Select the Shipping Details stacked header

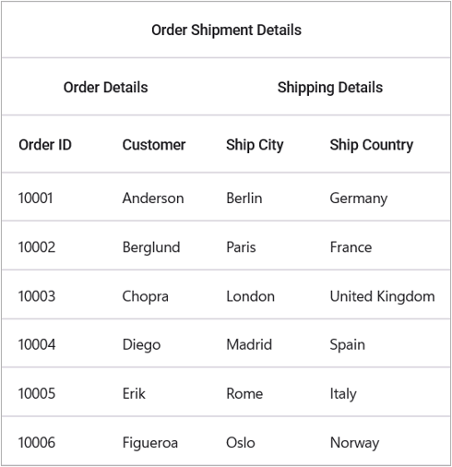[x=330, y=87]
